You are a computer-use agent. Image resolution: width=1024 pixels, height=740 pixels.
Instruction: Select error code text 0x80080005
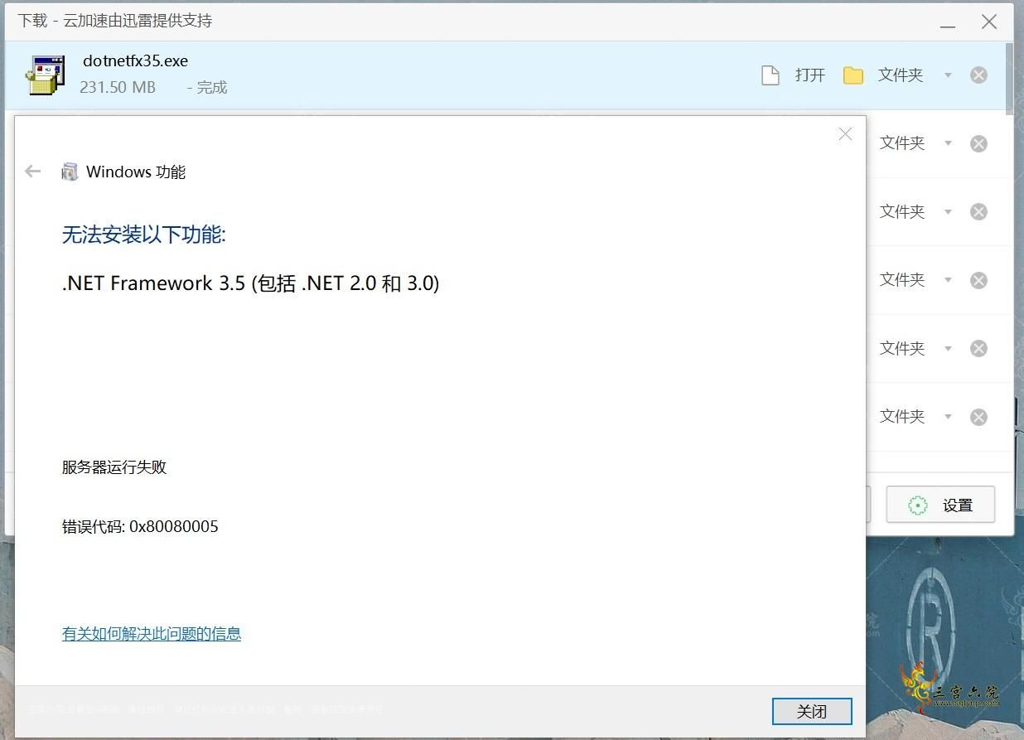coord(174,527)
